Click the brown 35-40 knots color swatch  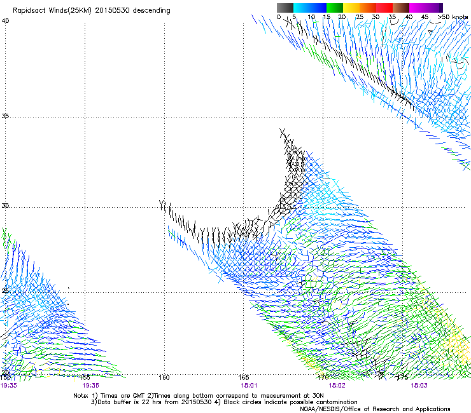pyautogui.click(x=401, y=8)
